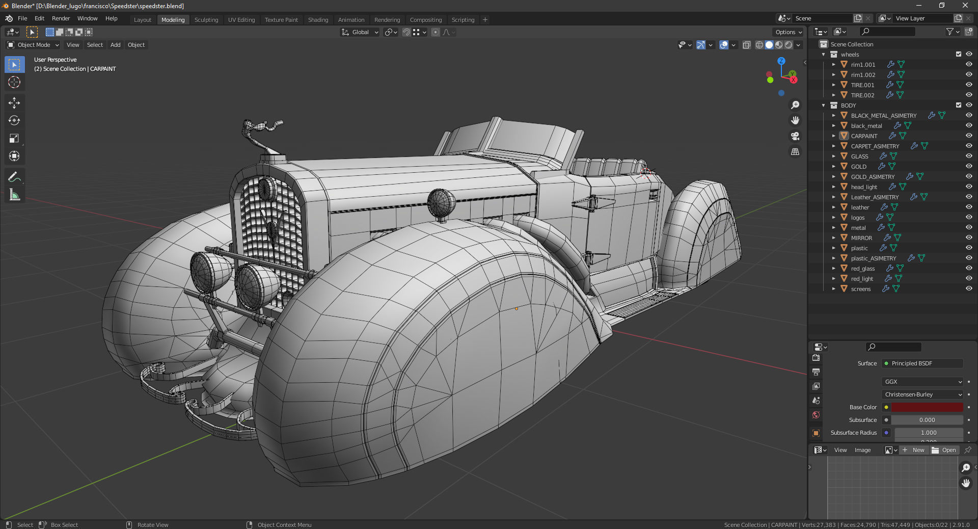Open Render properties tab icon
978x529 pixels.
[x=816, y=358]
